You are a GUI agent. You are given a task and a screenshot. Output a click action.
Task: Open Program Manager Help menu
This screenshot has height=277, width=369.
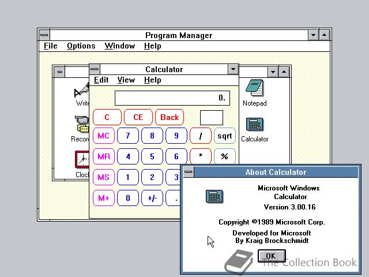point(152,46)
